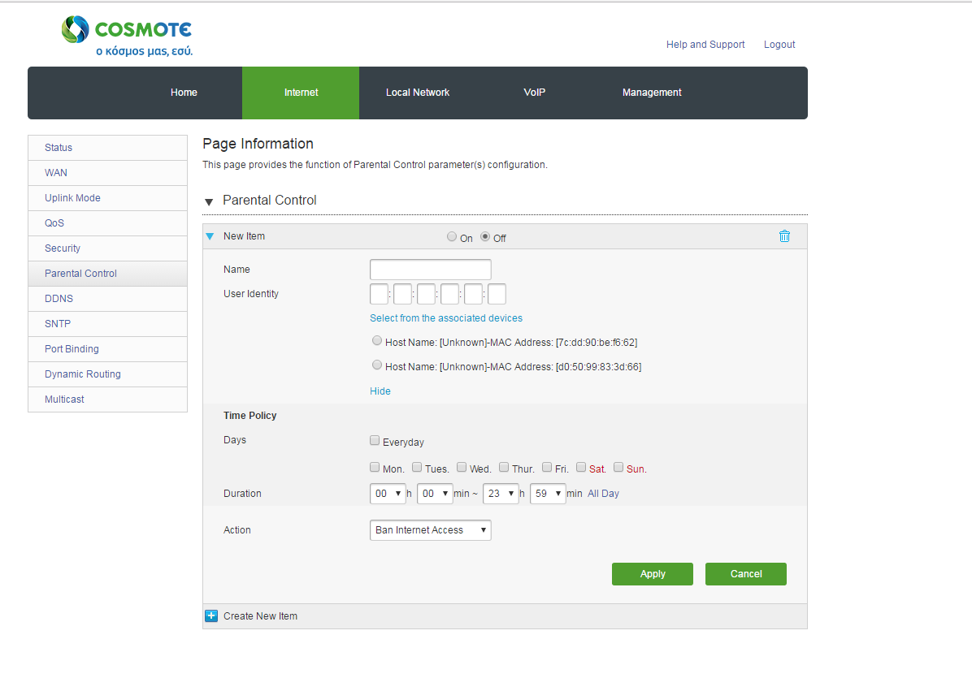Open Uplink Mode in the sidebar
Image resolution: width=972 pixels, height=691 pixels.
pyautogui.click(x=108, y=198)
